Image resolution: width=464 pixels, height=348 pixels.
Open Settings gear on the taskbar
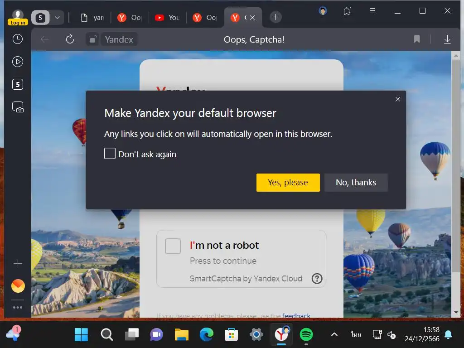tap(256, 335)
